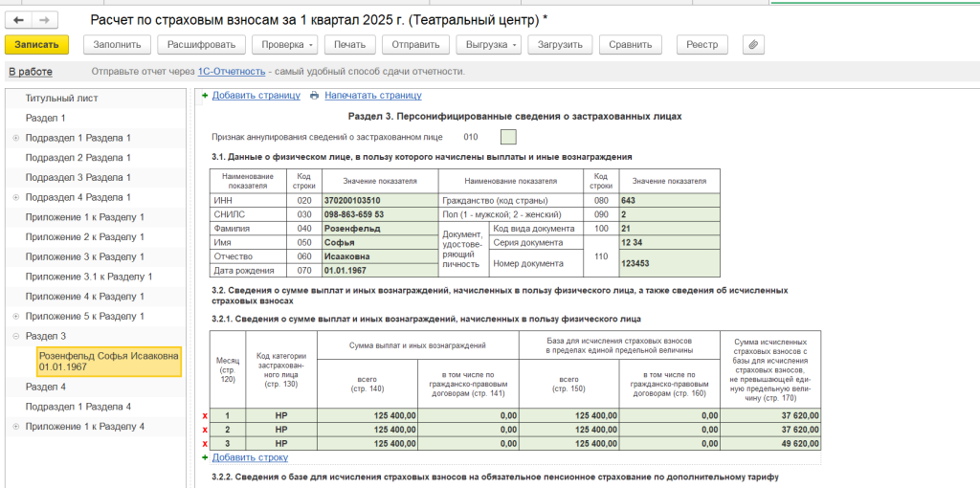
Task: Toggle the annulment flag box 010
Action: pos(508,137)
